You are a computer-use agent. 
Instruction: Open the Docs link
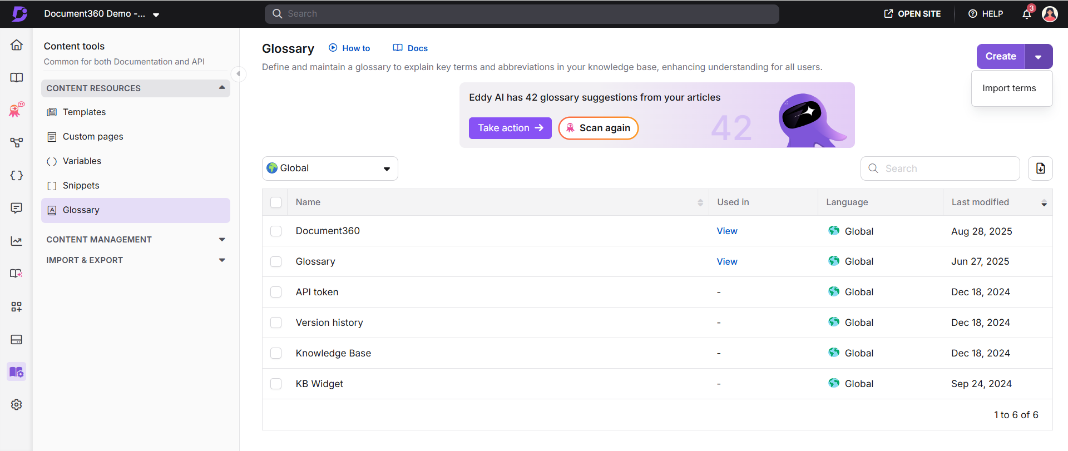coord(411,48)
